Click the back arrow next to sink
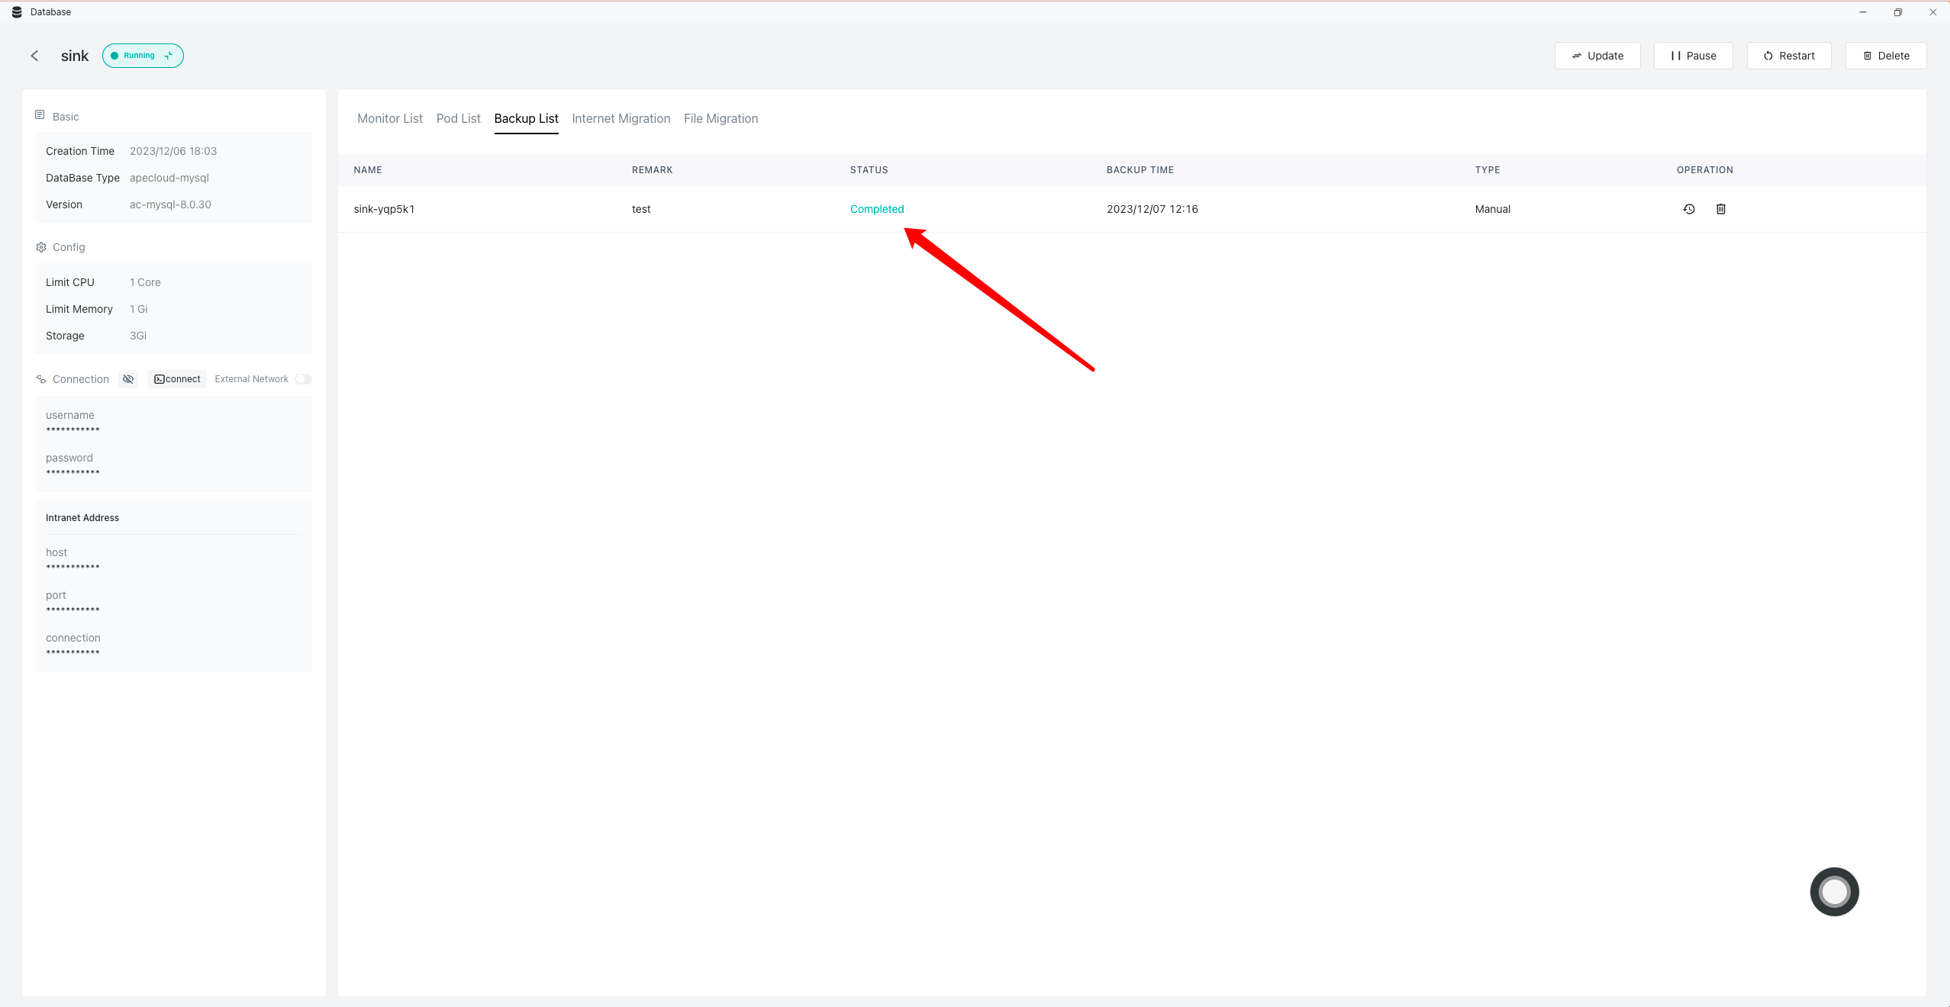1950x1007 pixels. (x=34, y=56)
